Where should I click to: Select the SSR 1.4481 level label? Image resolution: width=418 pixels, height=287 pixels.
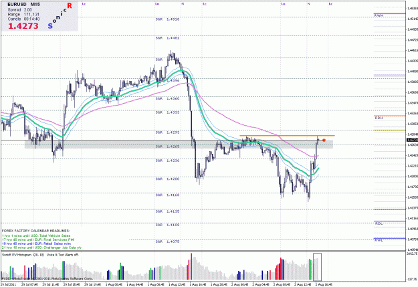pyautogui.click(x=167, y=38)
